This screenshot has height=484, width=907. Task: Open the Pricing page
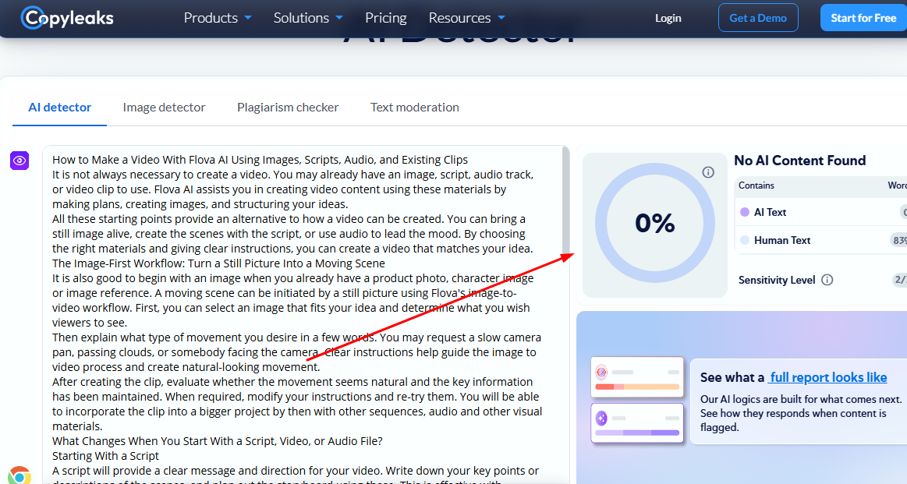click(x=386, y=18)
